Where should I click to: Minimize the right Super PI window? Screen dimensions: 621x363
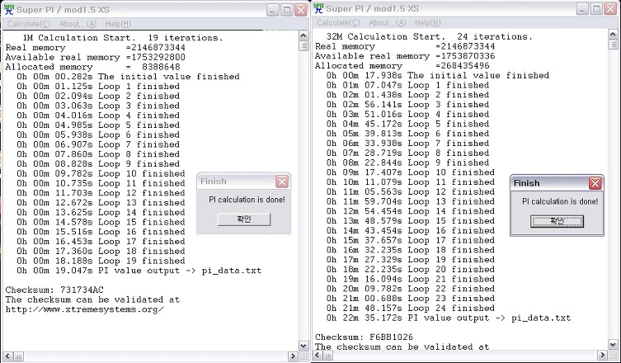[582, 9]
